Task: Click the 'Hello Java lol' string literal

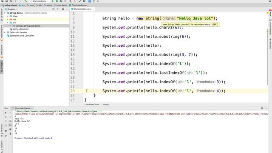Action: coord(195,18)
